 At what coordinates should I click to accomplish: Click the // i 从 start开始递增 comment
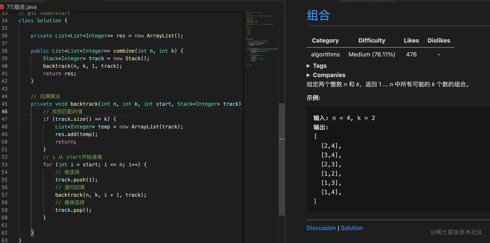(x=73, y=157)
